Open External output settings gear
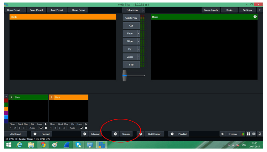Image resolution: width=267 pixels, height=152 pixels. (x=85, y=134)
